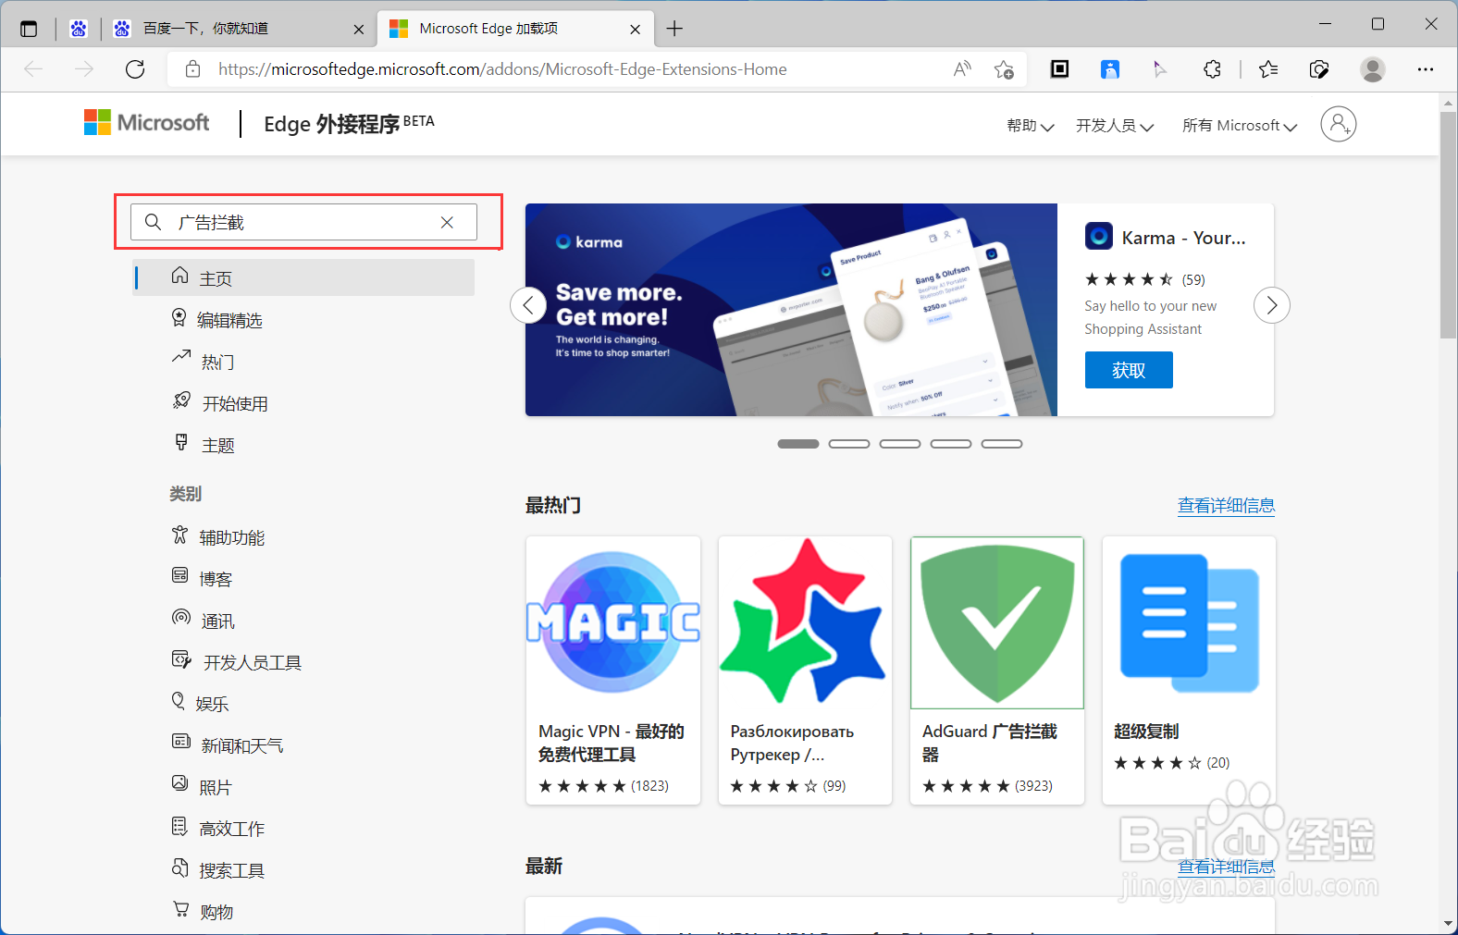Close the Microsoft Edge 加载项 tab

coord(636,29)
